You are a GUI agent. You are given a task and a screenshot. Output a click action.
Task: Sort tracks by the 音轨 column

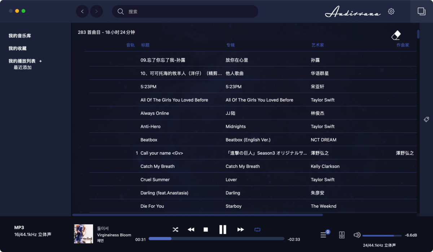[x=130, y=45]
